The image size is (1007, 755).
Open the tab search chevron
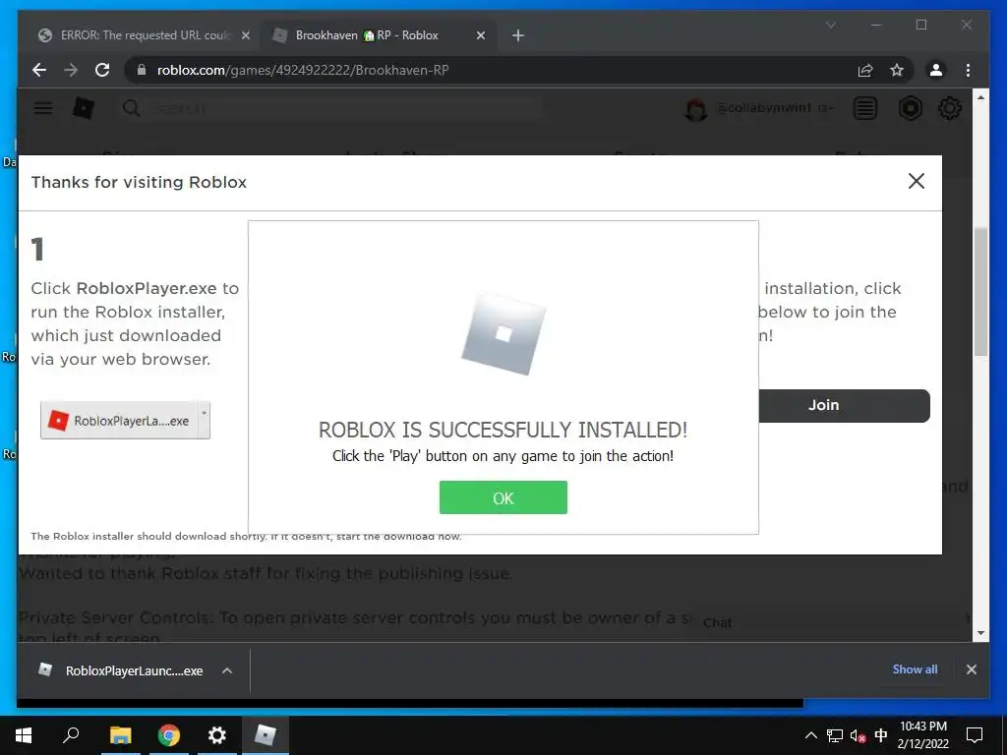(x=830, y=25)
